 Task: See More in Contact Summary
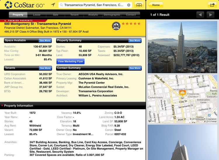[135, 68]
